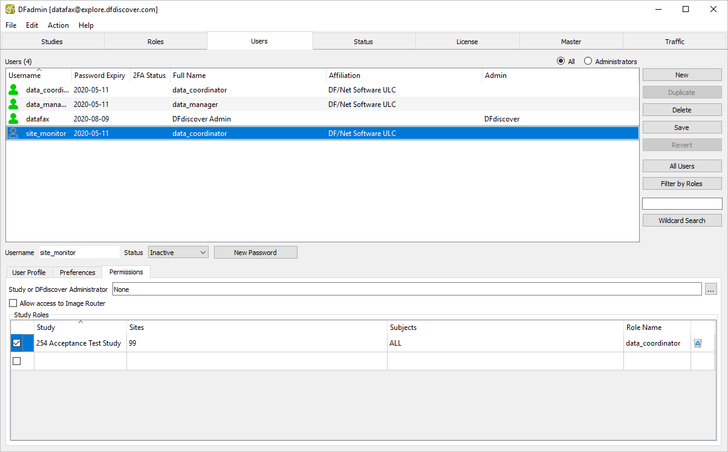Click the New Password button
Image resolution: width=728 pixels, height=452 pixels.
pyautogui.click(x=255, y=253)
